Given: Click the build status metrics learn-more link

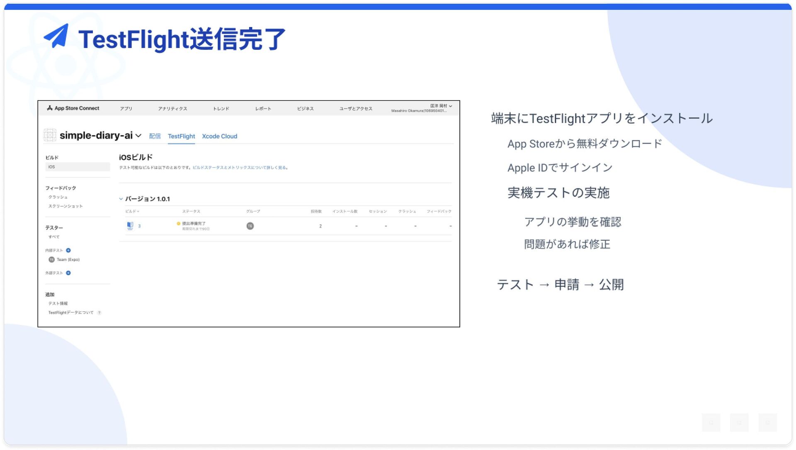Looking at the screenshot, I should 239,168.
